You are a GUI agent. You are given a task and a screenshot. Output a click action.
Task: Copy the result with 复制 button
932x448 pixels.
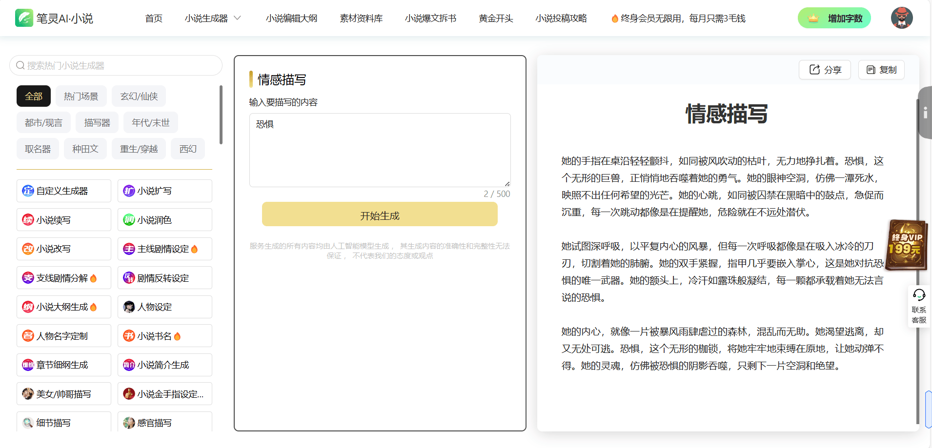(881, 70)
